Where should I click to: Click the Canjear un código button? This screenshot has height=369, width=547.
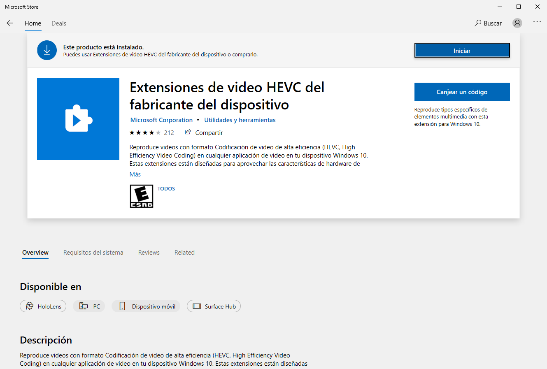462,91
